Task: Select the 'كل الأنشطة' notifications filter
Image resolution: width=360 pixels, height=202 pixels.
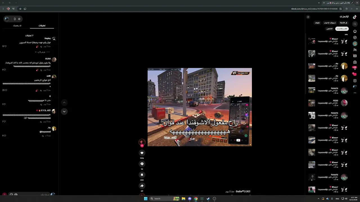Action: coord(343,23)
